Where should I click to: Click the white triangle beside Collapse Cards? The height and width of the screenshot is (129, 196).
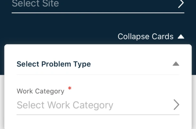pos(181,37)
